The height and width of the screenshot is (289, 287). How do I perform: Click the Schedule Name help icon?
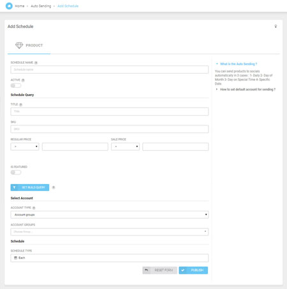point(36,62)
